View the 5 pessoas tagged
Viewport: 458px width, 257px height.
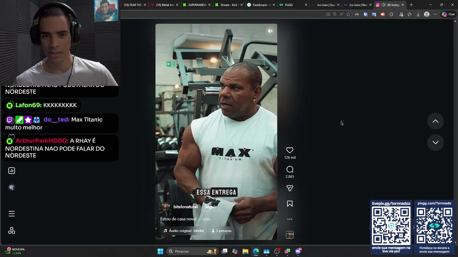221,231
